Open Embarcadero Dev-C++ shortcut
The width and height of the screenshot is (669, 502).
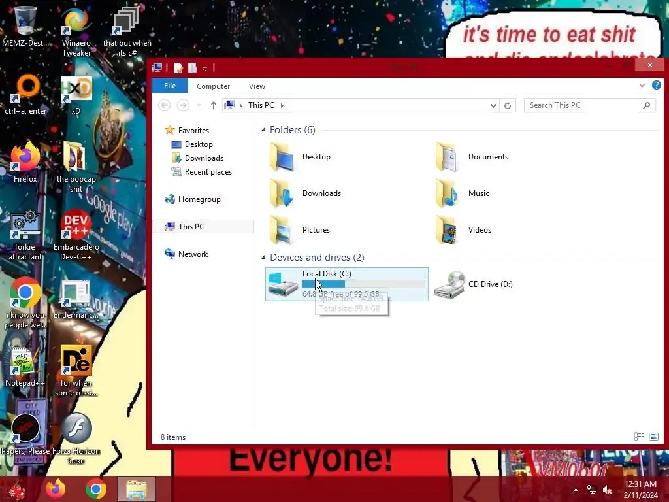pyautogui.click(x=76, y=235)
